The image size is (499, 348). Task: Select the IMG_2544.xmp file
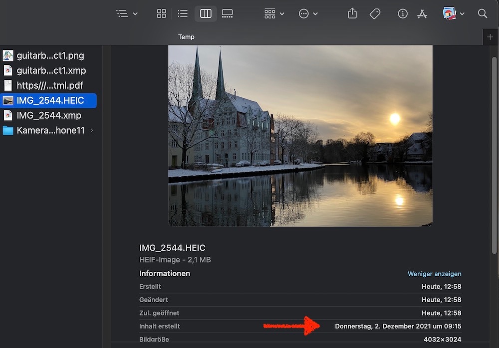pyautogui.click(x=48, y=115)
